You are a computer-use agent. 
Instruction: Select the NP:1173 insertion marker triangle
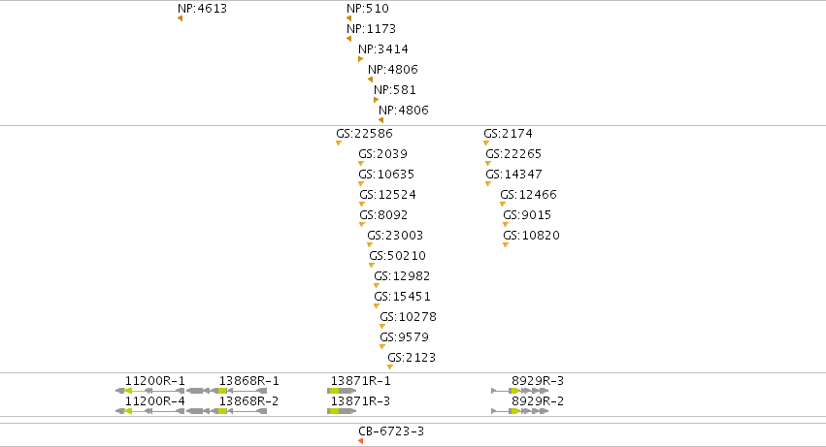pos(348,39)
